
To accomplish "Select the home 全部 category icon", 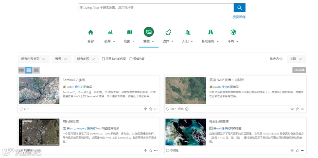I will tap(90, 32).
